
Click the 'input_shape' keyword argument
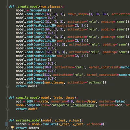click(77, 14)
